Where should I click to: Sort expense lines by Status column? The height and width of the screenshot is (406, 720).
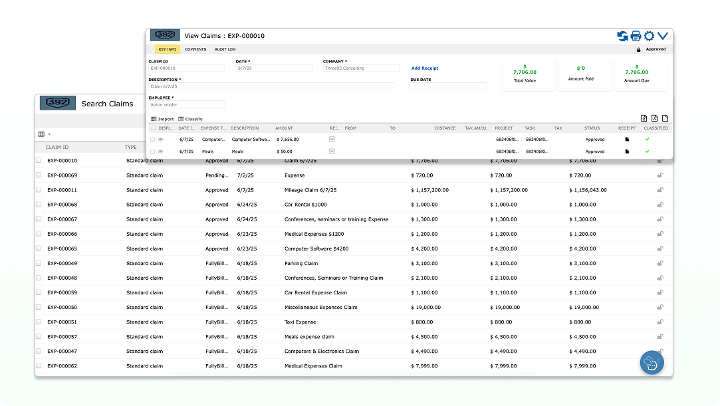592,128
